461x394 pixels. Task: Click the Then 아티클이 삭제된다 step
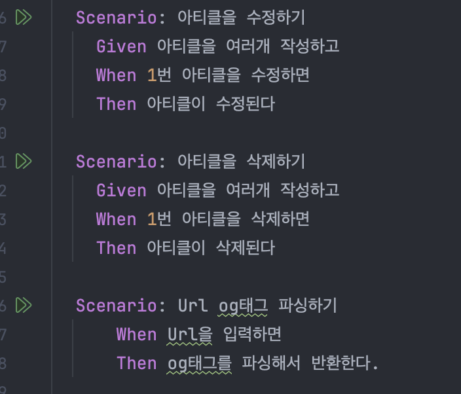(186, 247)
